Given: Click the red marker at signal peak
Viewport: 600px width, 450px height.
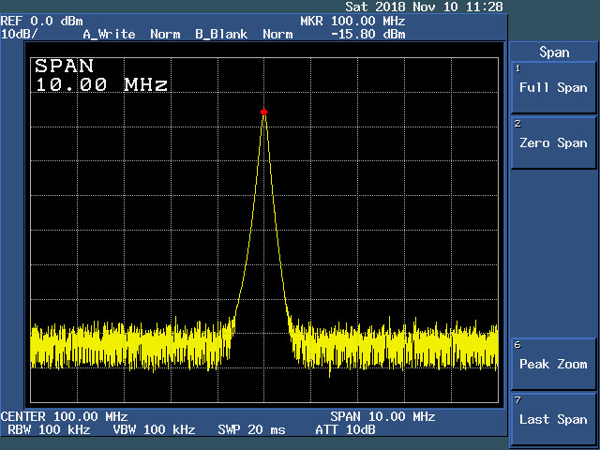Looking at the screenshot, I should 264,112.
